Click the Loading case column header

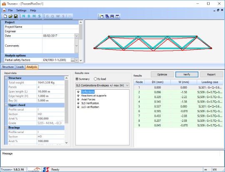210,82
